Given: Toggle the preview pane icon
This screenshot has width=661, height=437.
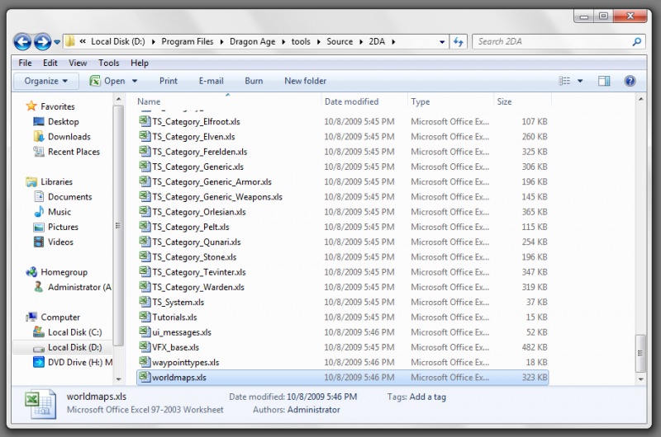Looking at the screenshot, I should pyautogui.click(x=604, y=81).
